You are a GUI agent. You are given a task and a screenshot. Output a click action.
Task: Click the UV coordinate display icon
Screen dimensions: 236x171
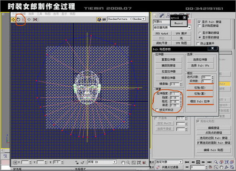pos(104,20)
